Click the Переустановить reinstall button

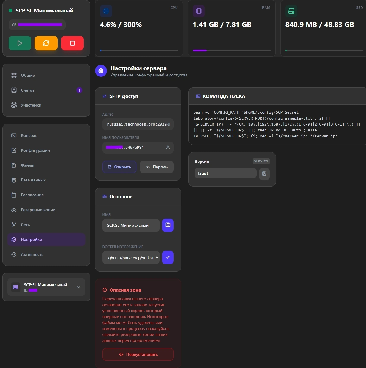(x=138, y=354)
